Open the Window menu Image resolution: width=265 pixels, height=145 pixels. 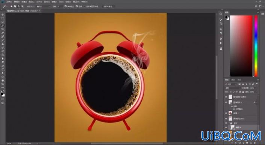pos(76,2)
